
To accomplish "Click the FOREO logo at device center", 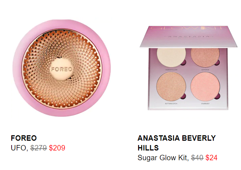I will (62, 69).
